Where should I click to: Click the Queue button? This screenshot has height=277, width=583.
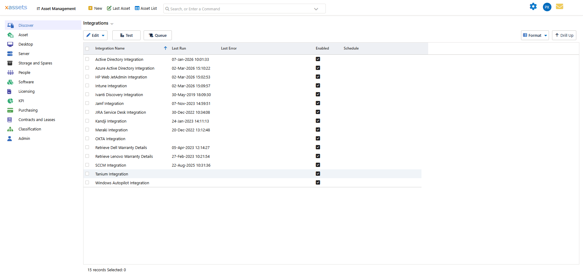pyautogui.click(x=158, y=35)
